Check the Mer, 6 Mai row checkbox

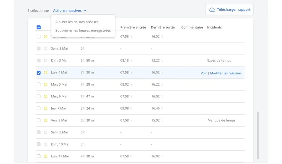point(39,97)
